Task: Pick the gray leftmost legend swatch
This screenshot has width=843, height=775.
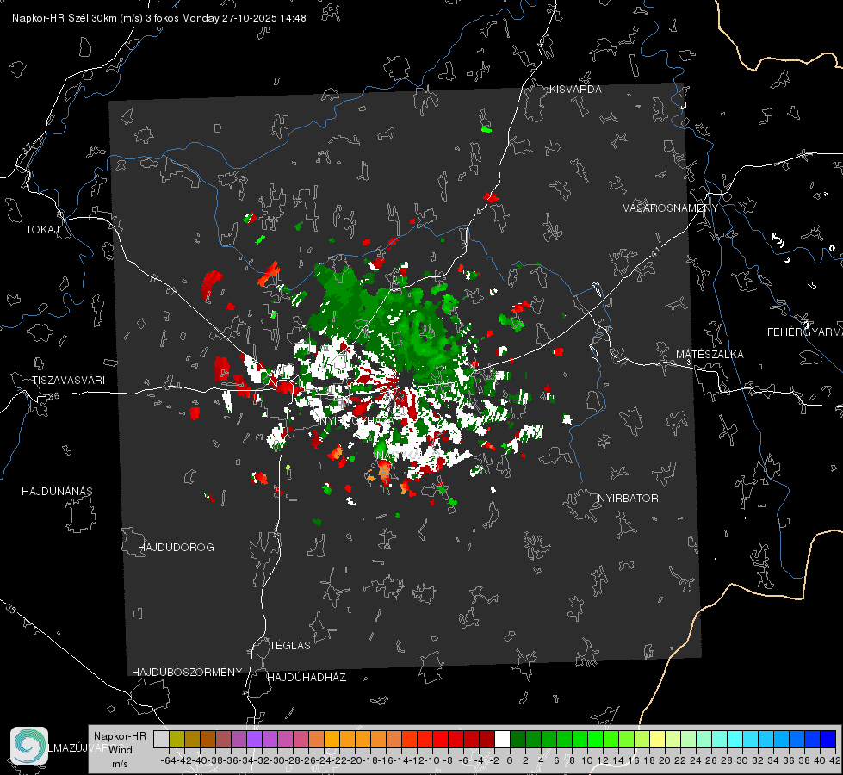Action: pyautogui.click(x=161, y=739)
